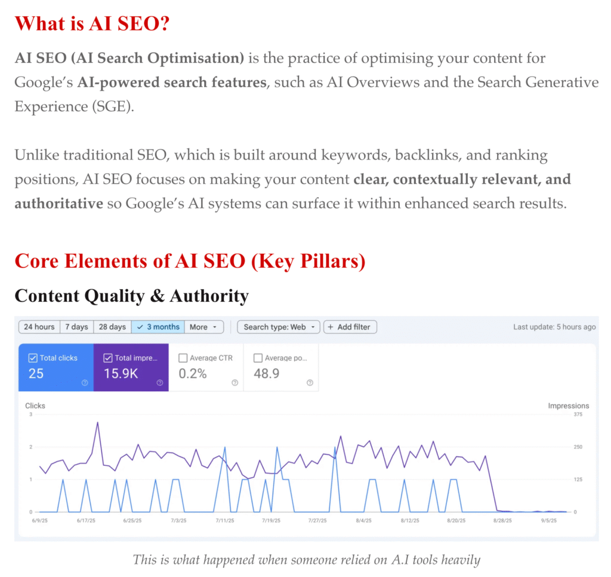Viewport: 611px width, 577px height.
Task: Click the Average CTR help icon
Action: (234, 383)
